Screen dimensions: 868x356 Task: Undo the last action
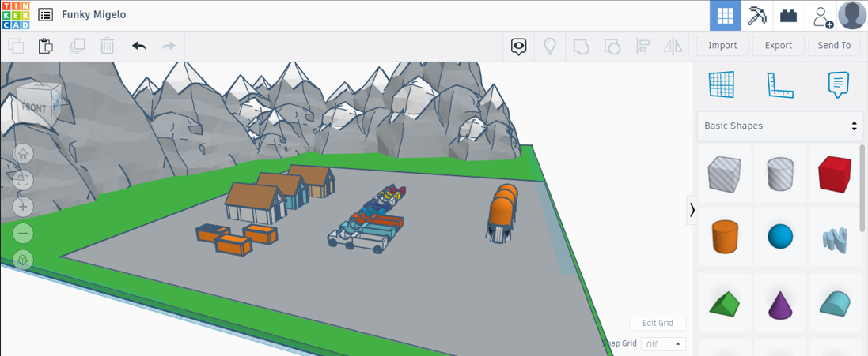pyautogui.click(x=138, y=46)
